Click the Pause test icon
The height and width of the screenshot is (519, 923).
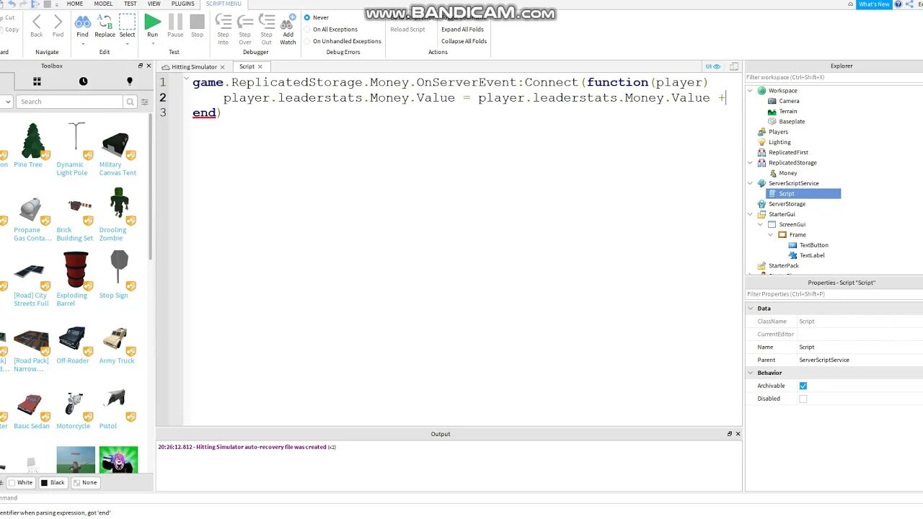(x=175, y=22)
